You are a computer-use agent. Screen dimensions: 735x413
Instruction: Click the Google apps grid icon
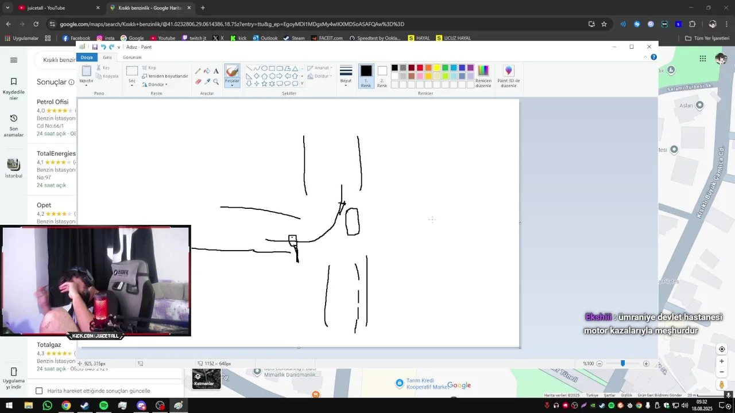[x=703, y=59]
